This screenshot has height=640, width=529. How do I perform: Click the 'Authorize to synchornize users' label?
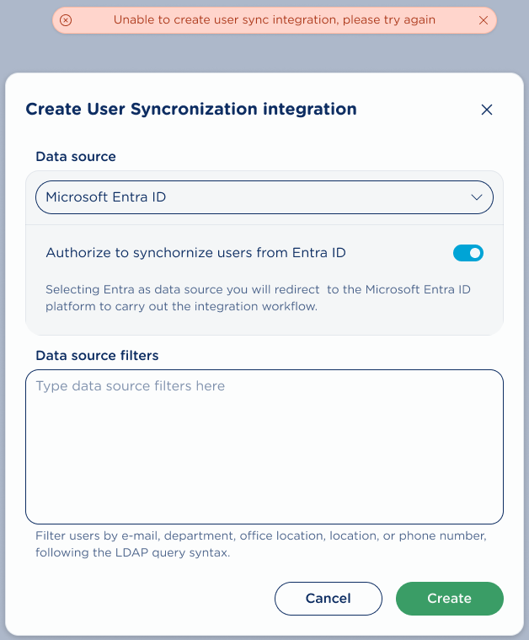coord(195,252)
